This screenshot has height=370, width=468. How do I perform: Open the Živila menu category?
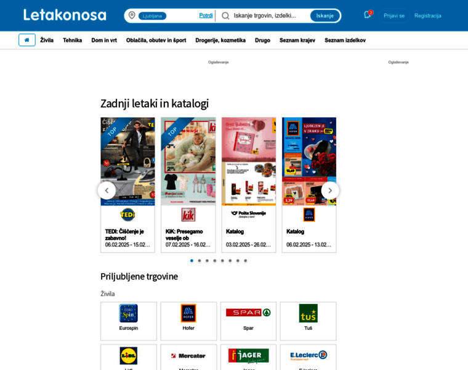click(47, 40)
